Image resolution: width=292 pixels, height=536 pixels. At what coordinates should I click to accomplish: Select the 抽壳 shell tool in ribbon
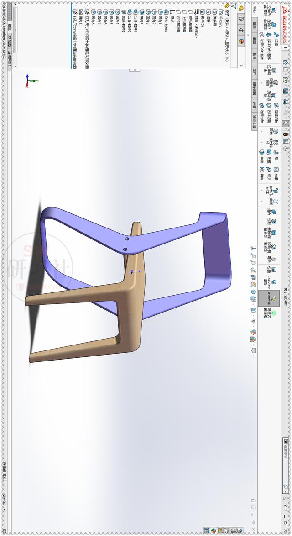click(x=261, y=156)
